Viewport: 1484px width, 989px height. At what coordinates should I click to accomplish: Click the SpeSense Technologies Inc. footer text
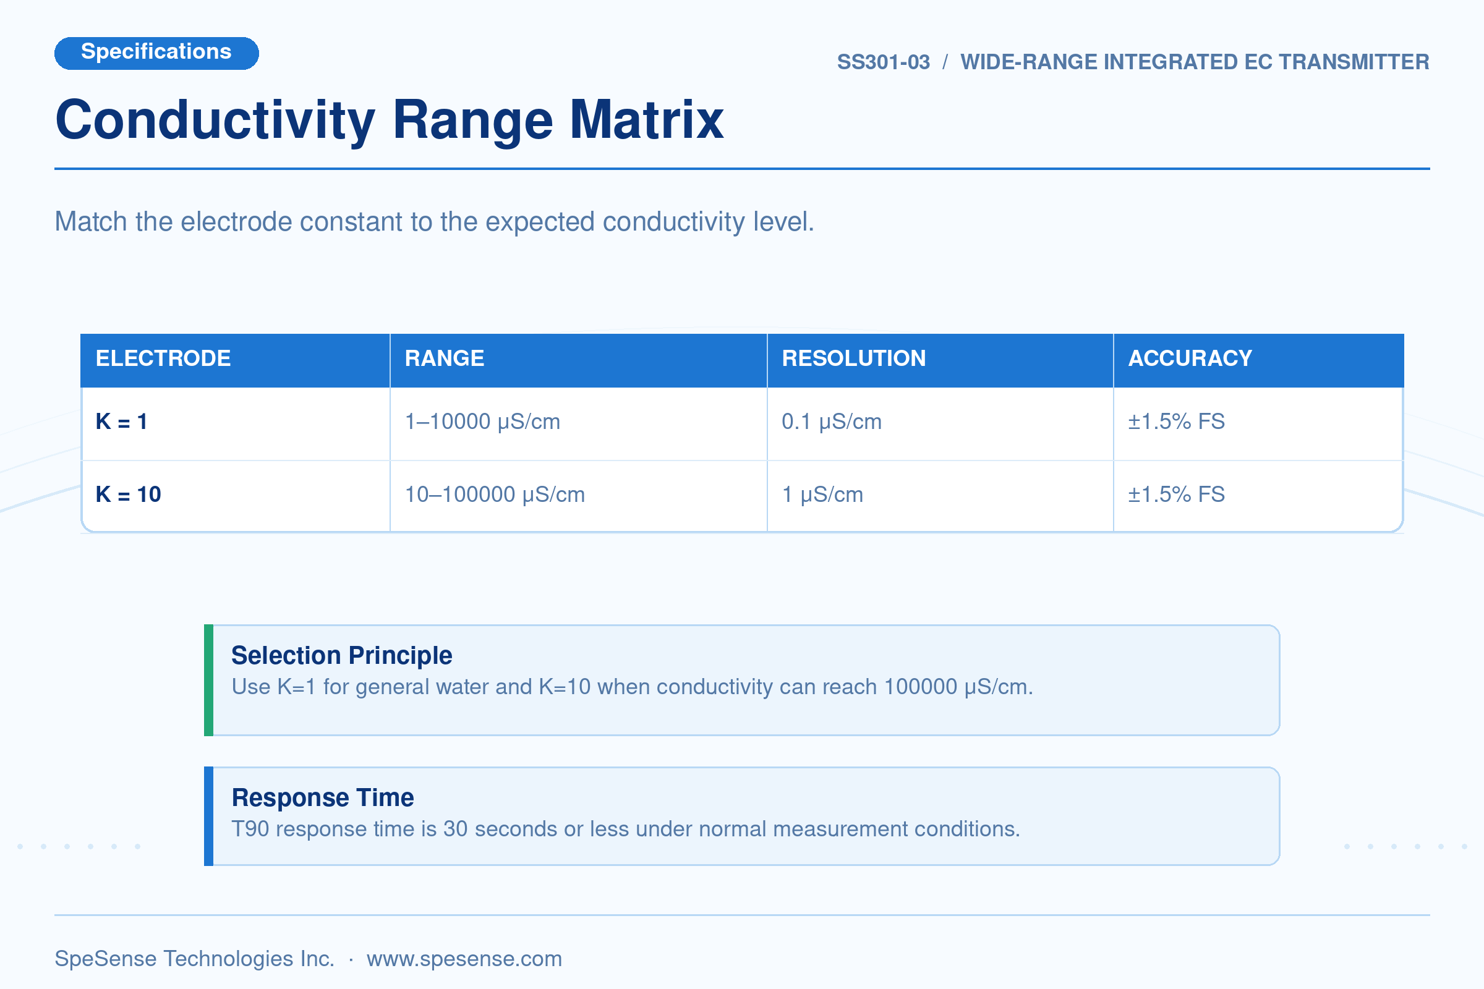[194, 959]
